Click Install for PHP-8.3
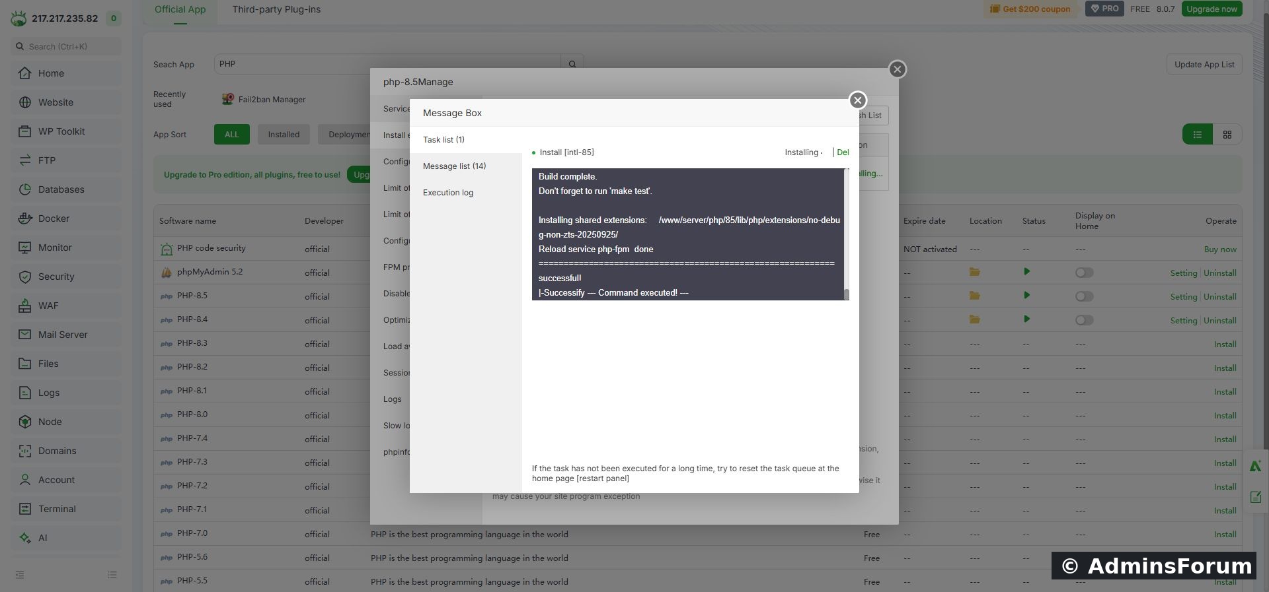This screenshot has width=1269, height=592. 1225,345
